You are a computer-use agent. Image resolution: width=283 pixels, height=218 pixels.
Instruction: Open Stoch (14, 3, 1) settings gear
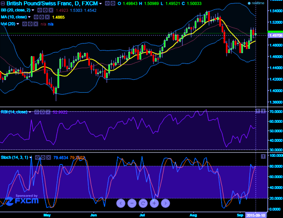[43, 158]
